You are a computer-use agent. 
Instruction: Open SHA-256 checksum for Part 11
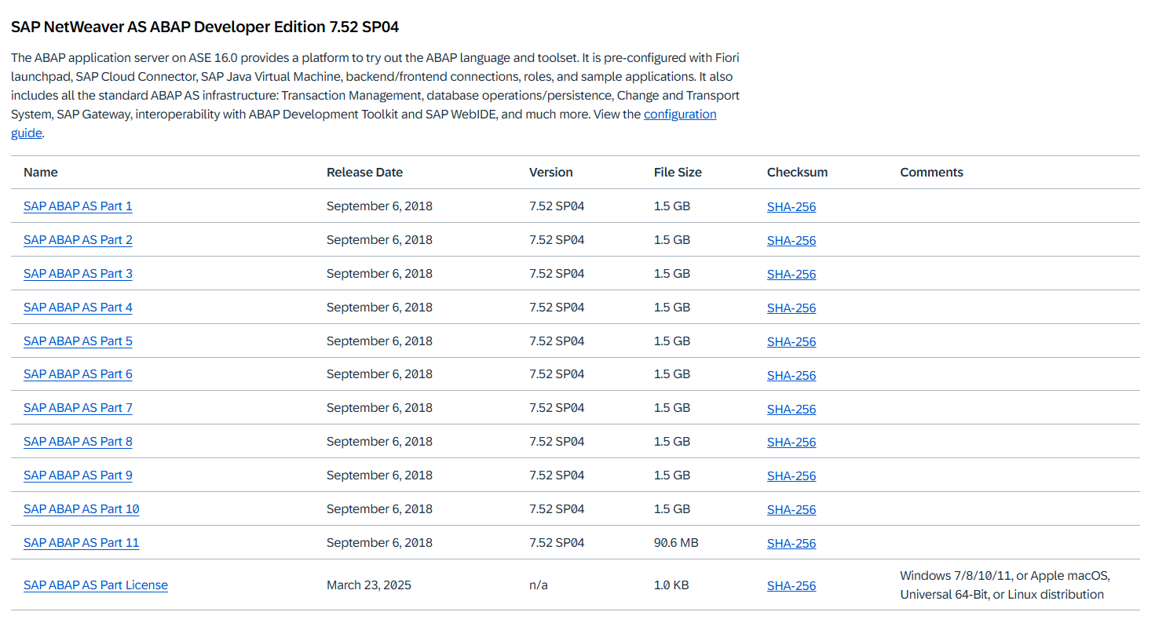pos(791,544)
